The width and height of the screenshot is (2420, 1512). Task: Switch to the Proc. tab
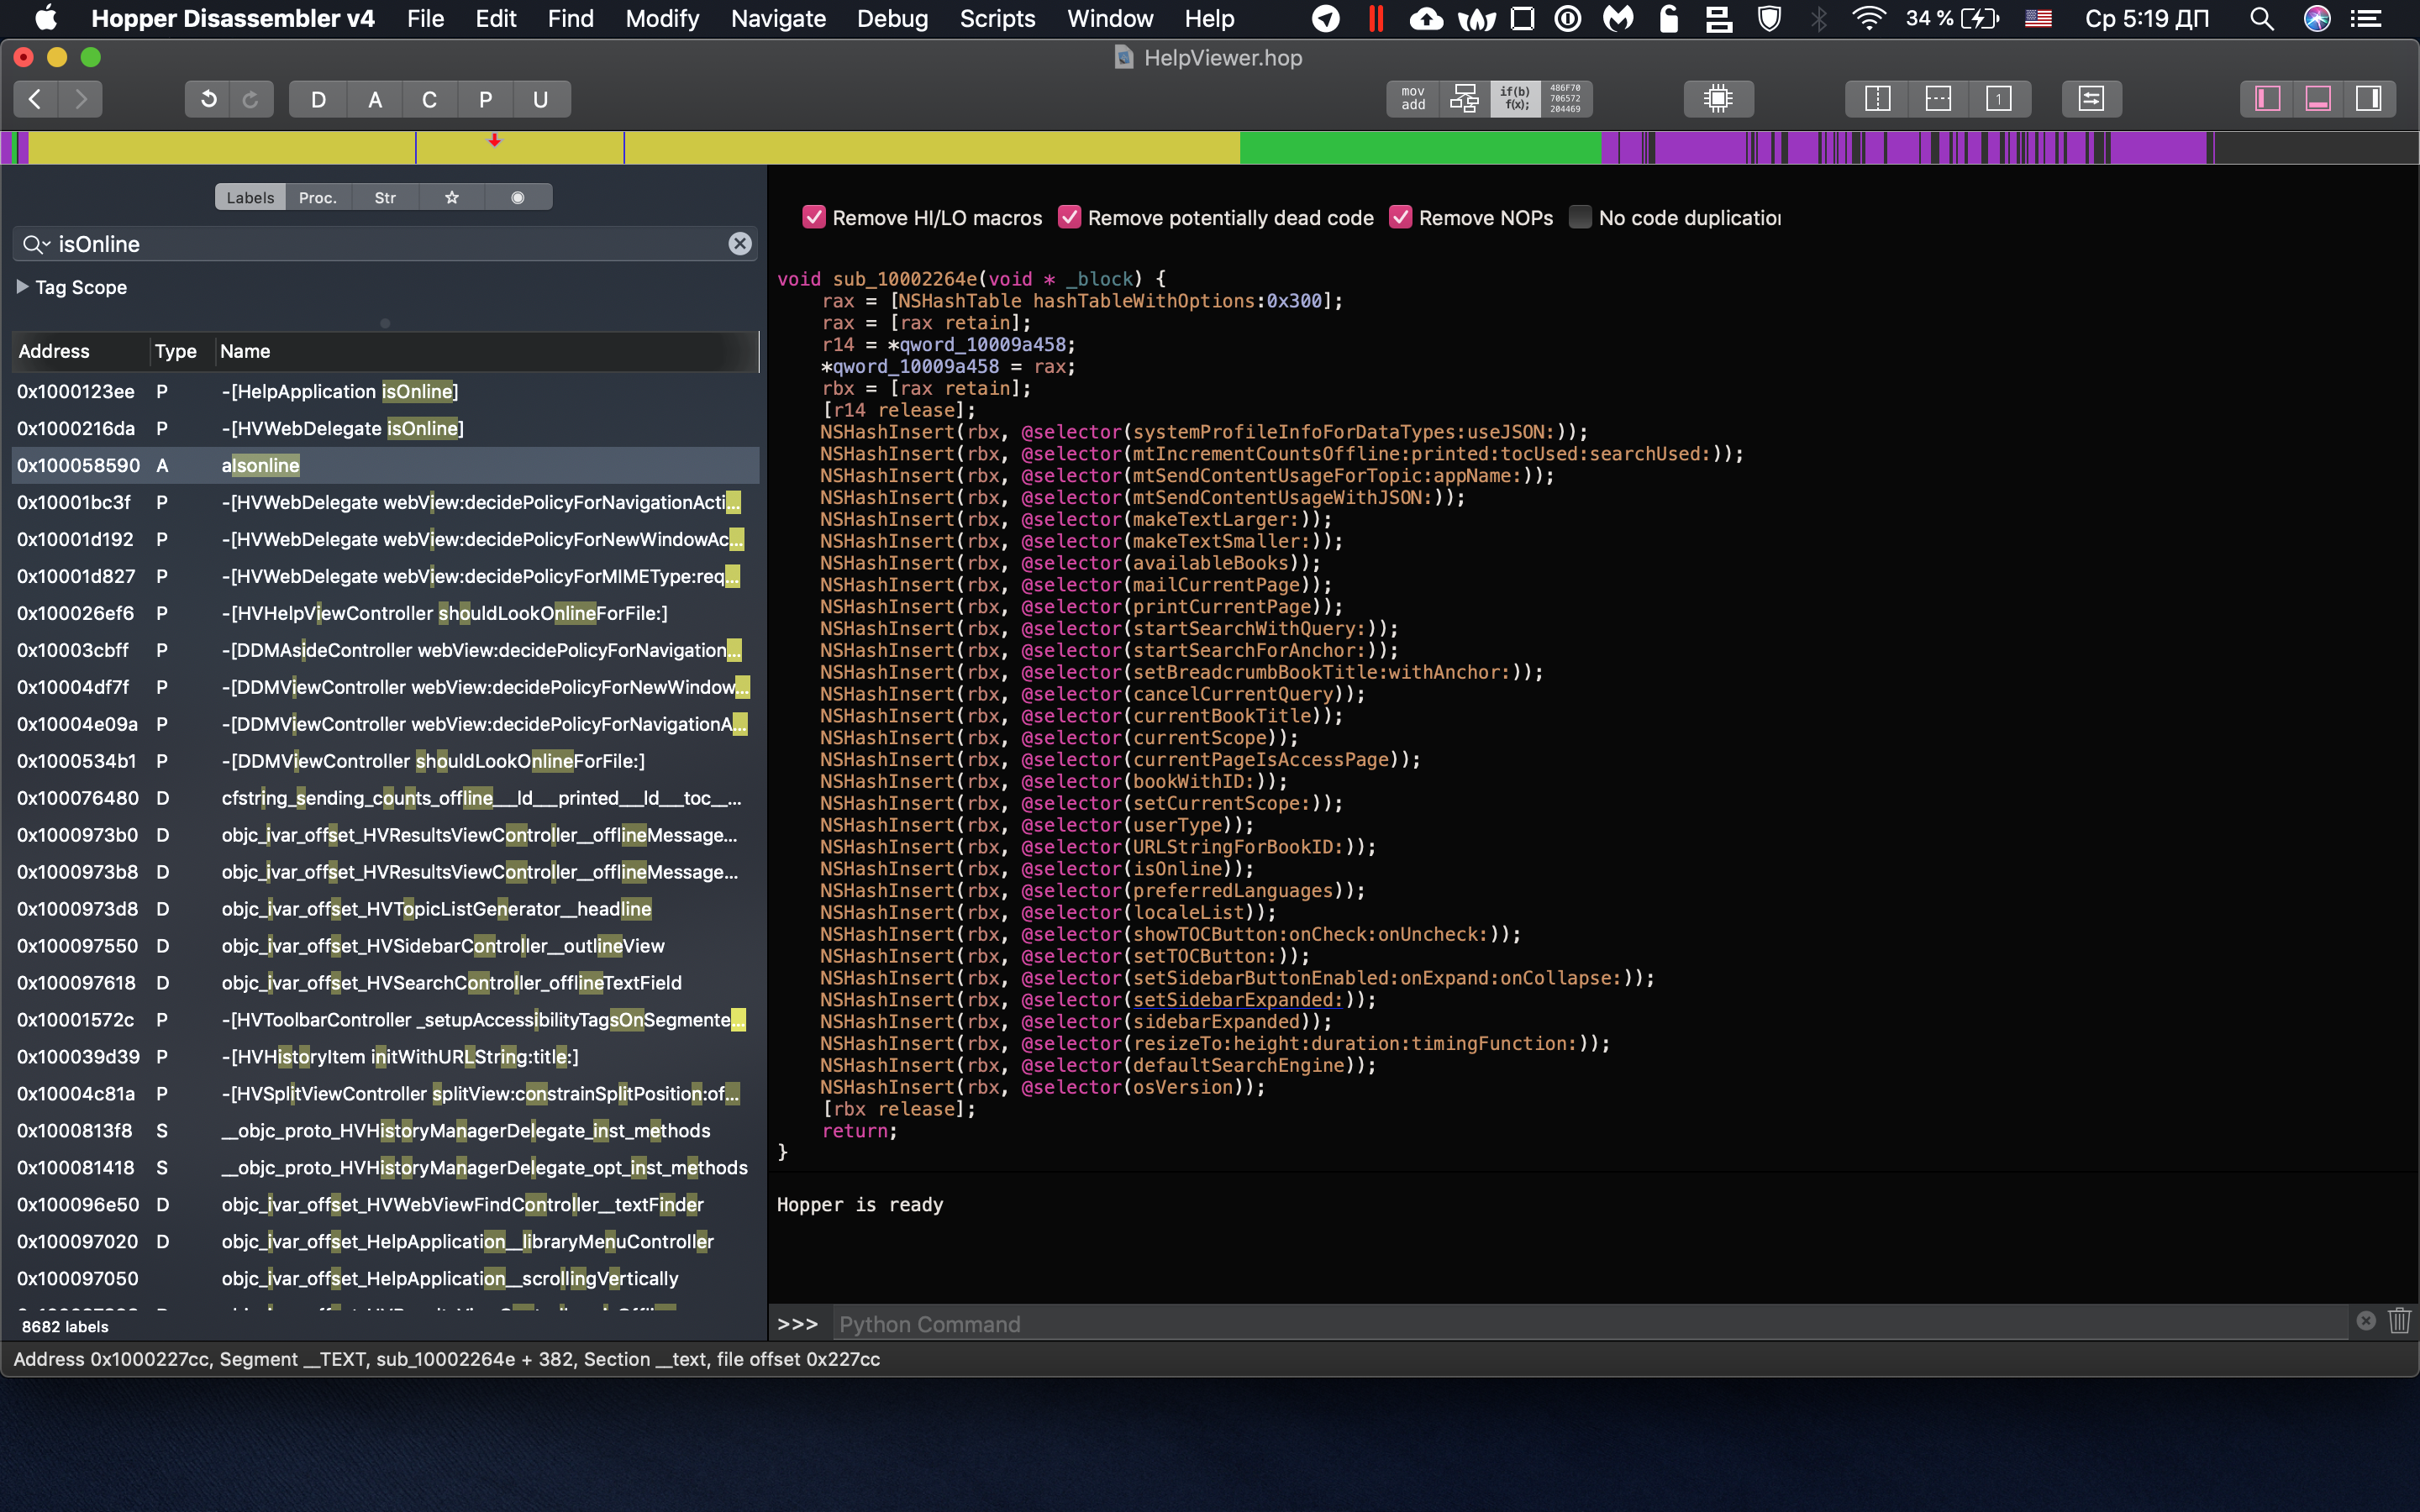317,197
